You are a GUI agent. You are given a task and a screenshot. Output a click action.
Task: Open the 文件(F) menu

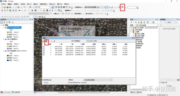tap(3, 4)
